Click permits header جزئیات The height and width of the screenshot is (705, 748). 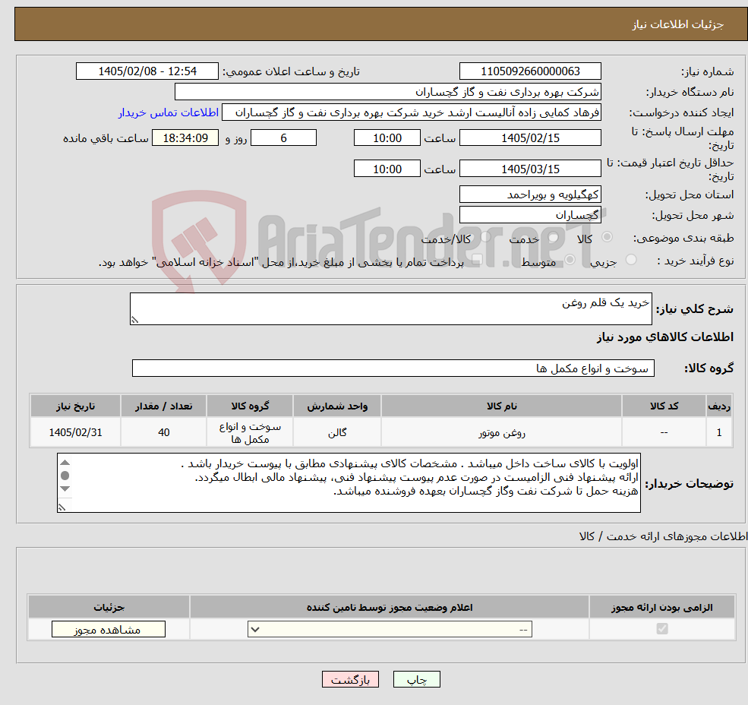coord(109,607)
